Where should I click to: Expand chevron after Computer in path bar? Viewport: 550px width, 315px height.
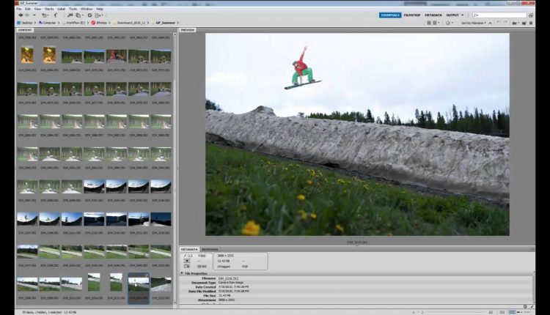coord(59,23)
